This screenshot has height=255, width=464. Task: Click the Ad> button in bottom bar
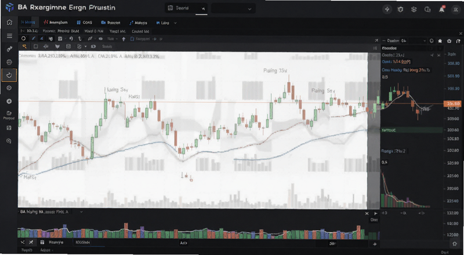pos(184,243)
